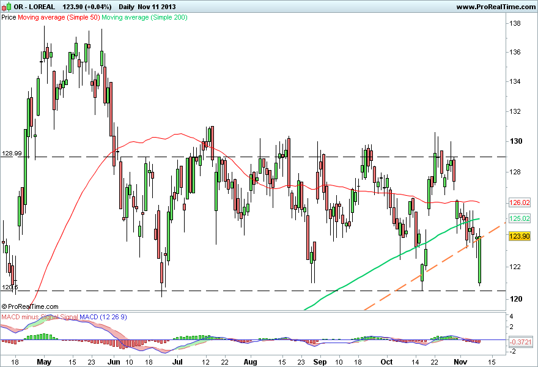The image size is (538, 367).
Task: Click the 123.90 yellow current price tag
Action: (x=520, y=236)
